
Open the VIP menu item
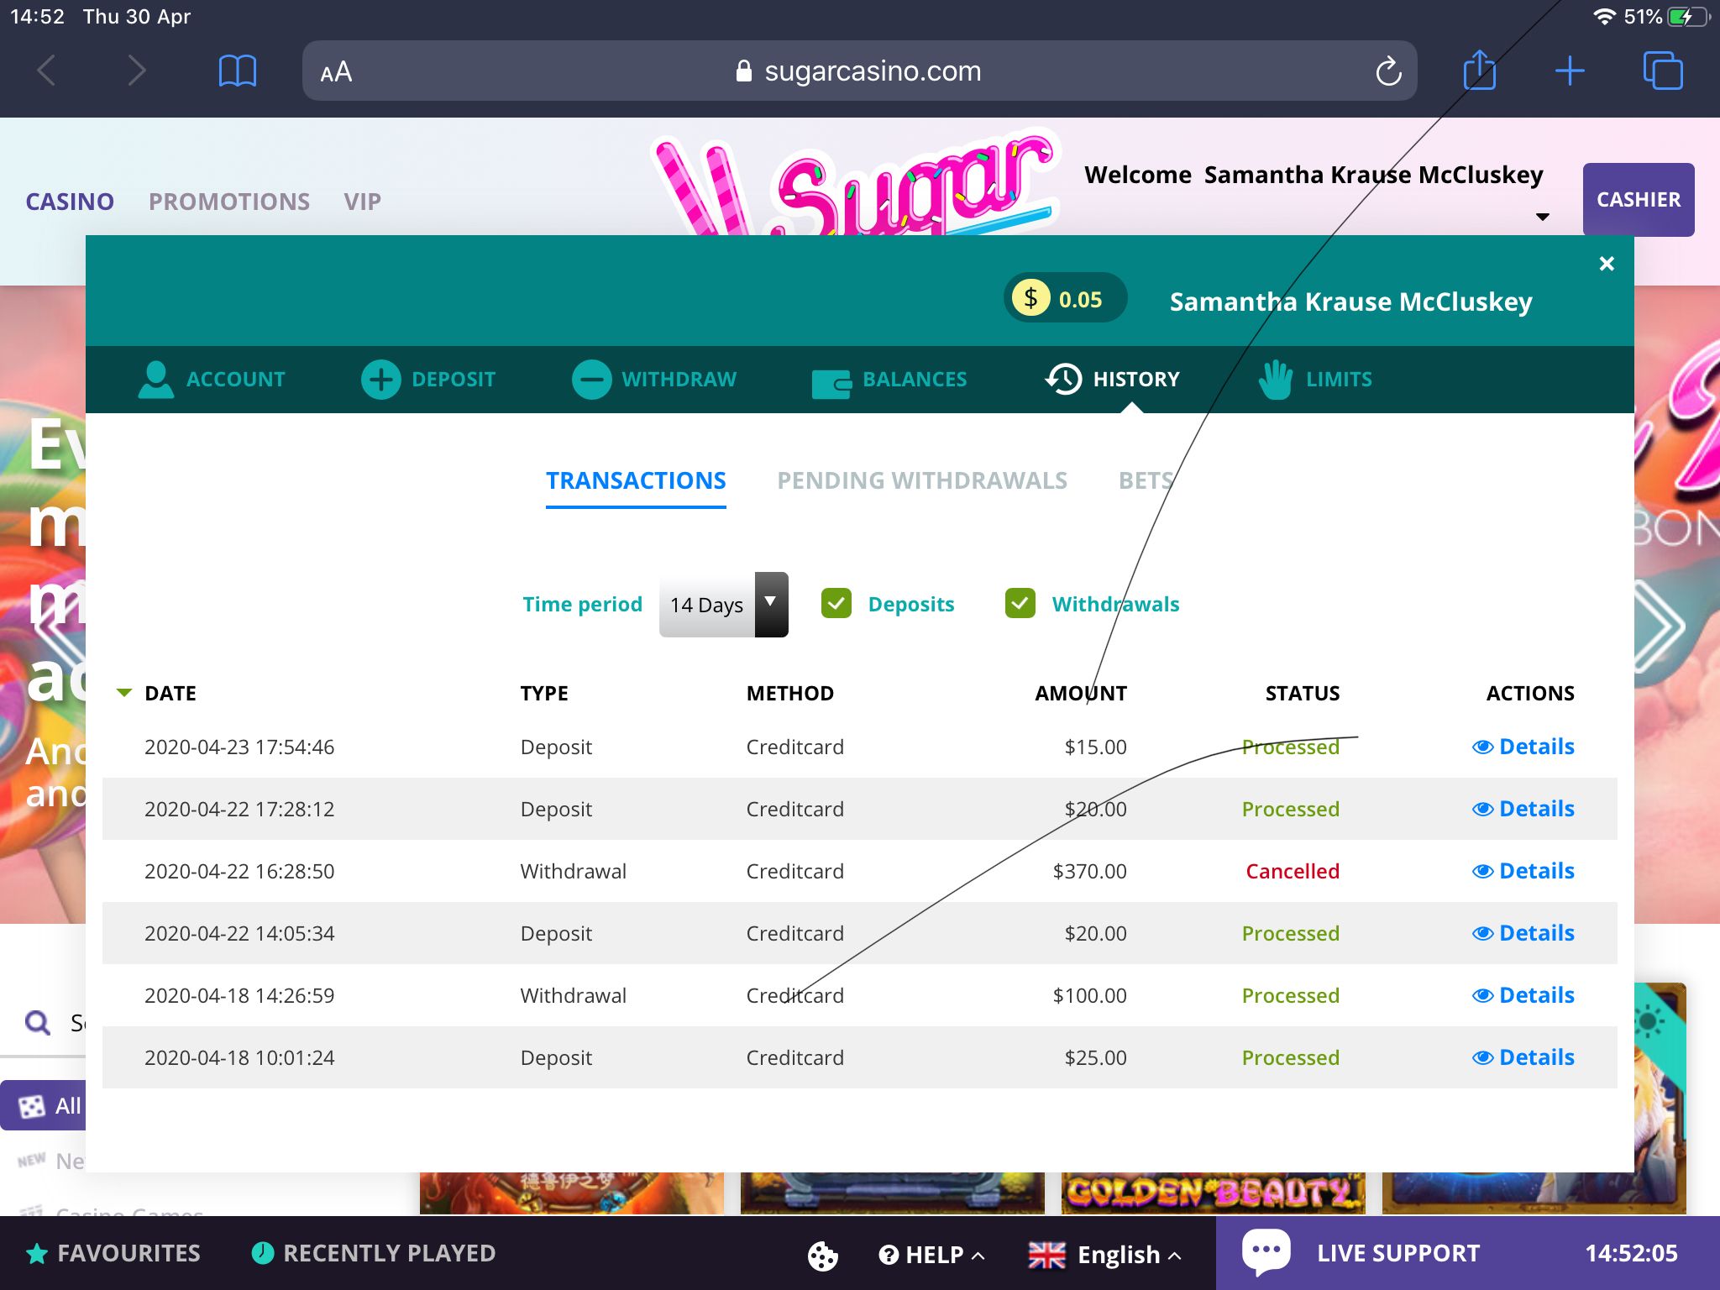[x=362, y=202]
